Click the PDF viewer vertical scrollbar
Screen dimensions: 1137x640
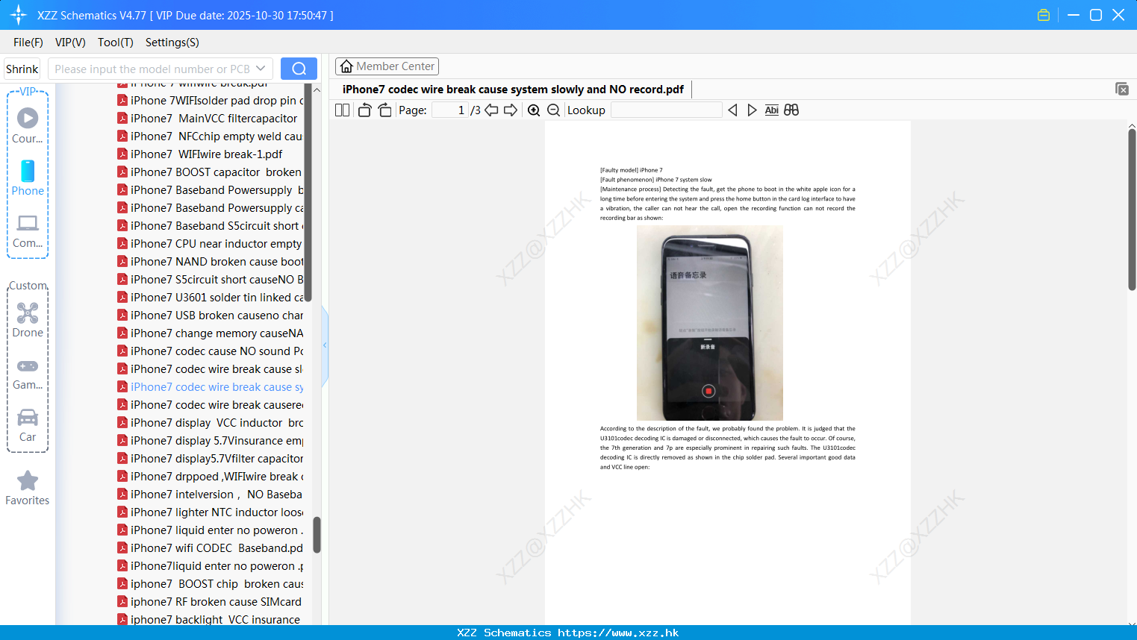1132,209
